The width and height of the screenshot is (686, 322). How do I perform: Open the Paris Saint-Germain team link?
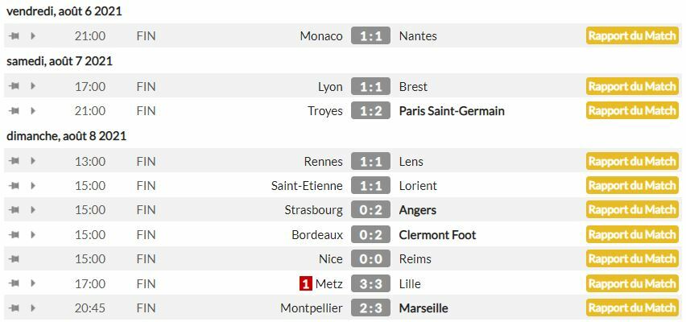pos(452,111)
